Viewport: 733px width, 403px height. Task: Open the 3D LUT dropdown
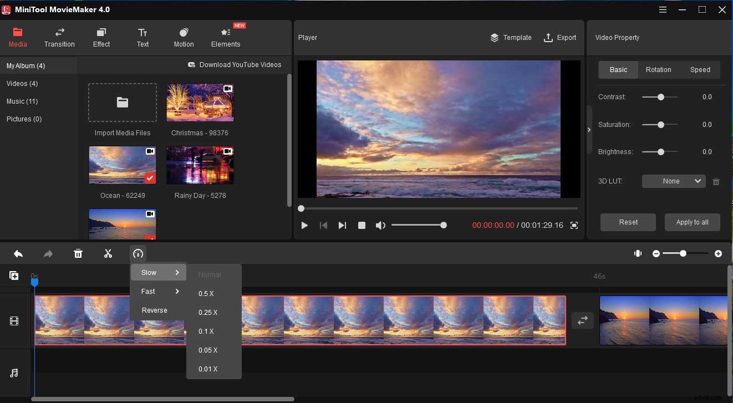click(x=674, y=181)
